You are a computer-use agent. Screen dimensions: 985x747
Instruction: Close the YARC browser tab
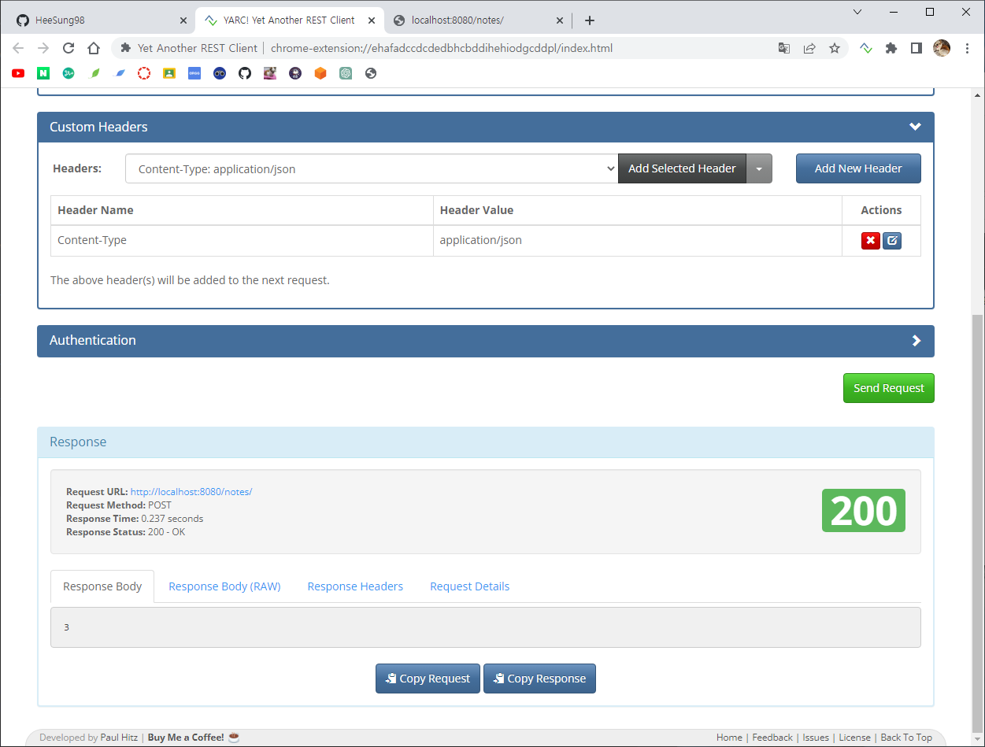click(372, 20)
